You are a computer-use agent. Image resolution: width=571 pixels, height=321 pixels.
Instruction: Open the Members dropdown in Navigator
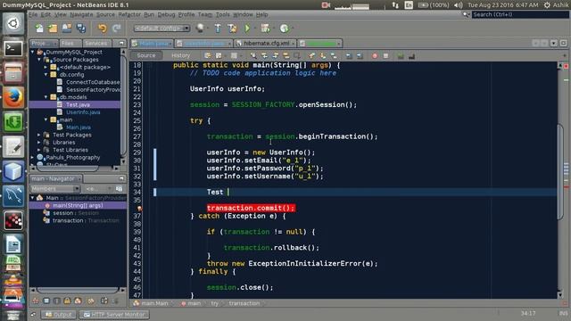coord(55,188)
